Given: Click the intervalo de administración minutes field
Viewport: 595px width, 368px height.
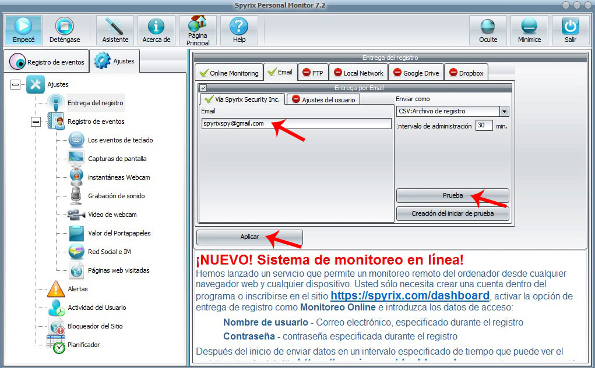Looking at the screenshot, I should click(484, 126).
